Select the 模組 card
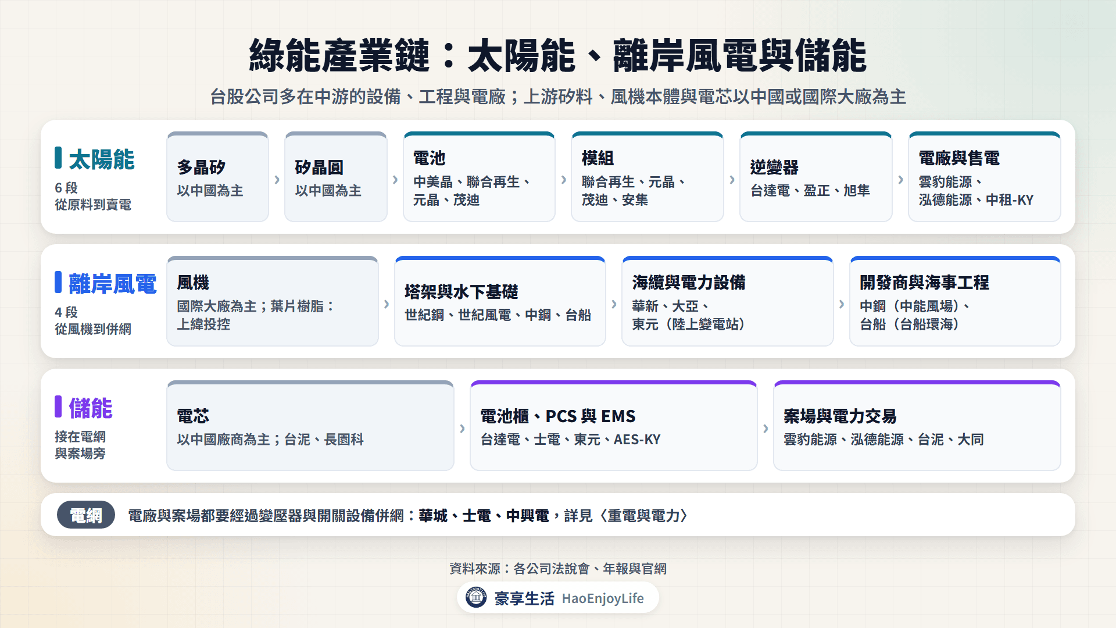This screenshot has width=1116, height=628. tap(648, 177)
